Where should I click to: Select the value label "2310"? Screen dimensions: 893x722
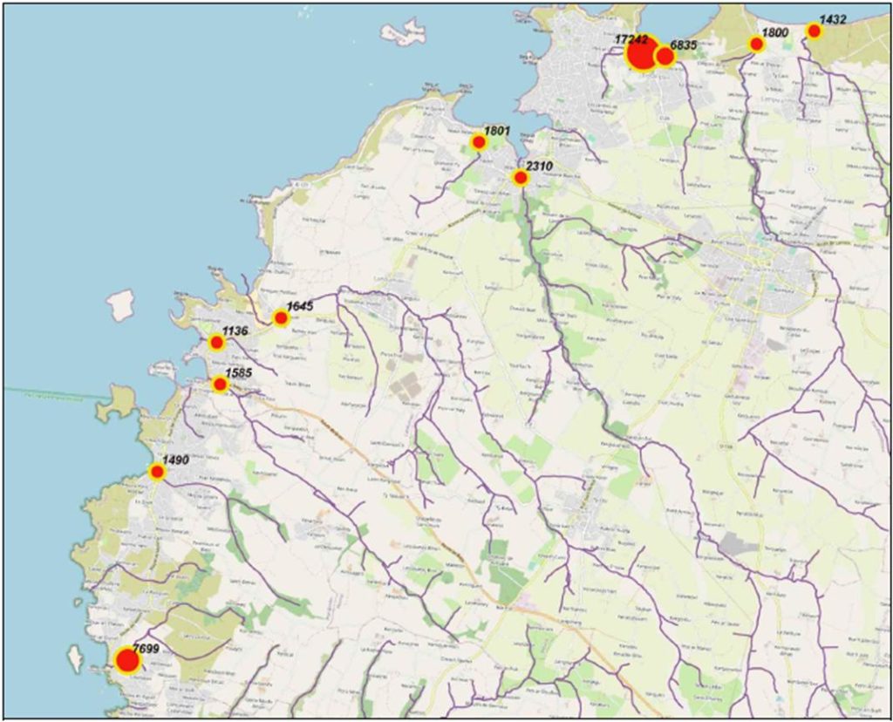[x=539, y=167]
